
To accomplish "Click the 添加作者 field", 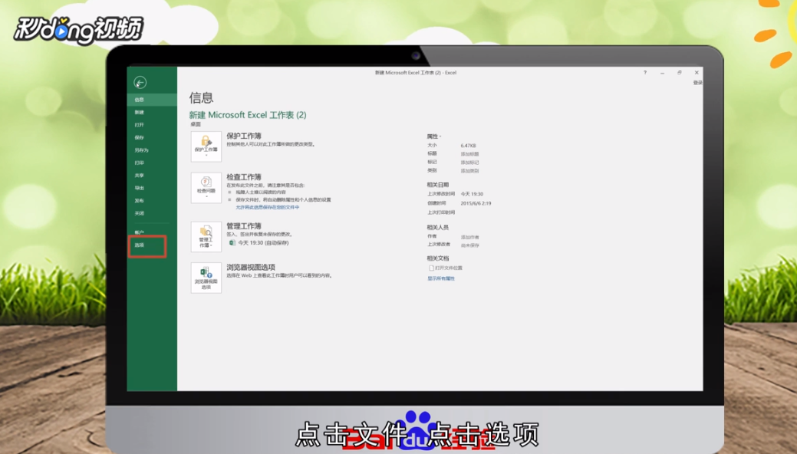I will [x=469, y=238].
